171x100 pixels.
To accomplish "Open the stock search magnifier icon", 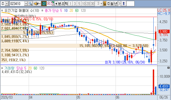I will (30, 4).
